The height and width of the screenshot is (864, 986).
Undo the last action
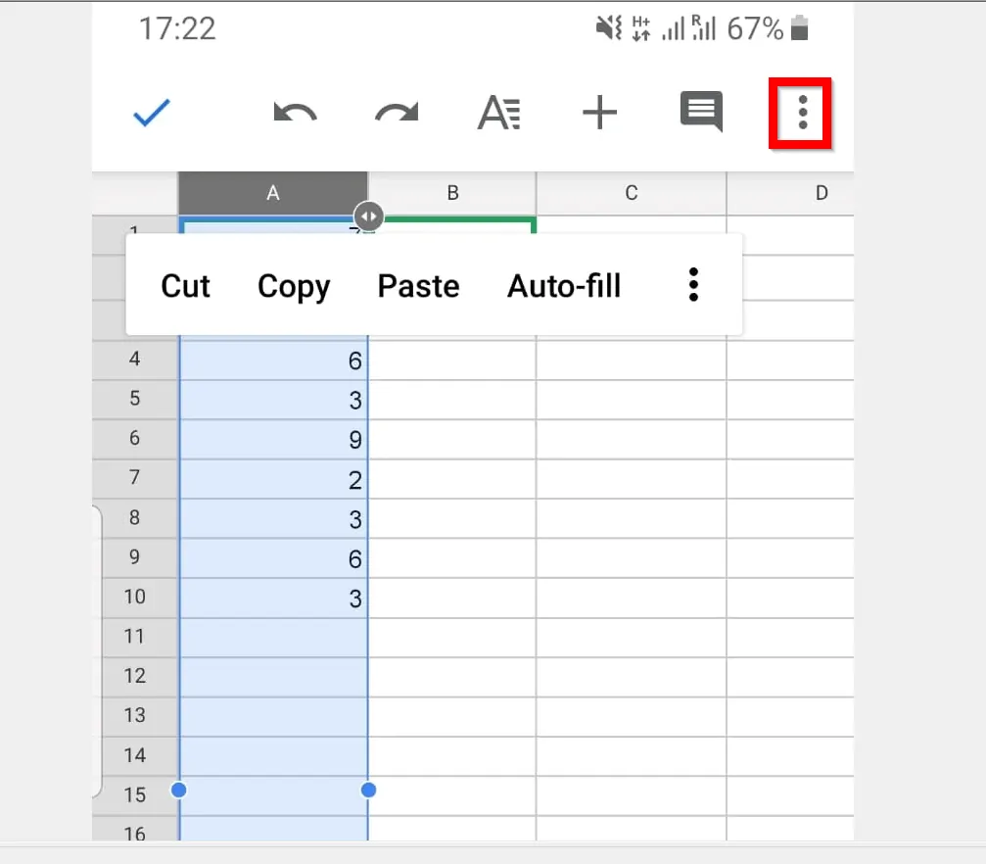[296, 113]
